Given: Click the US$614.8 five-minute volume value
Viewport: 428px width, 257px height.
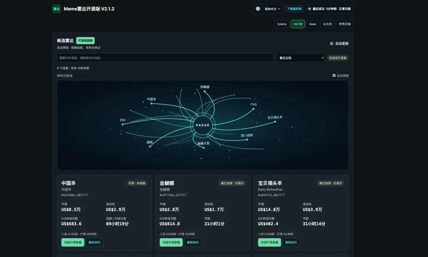Looking at the screenshot, I should [170, 224].
